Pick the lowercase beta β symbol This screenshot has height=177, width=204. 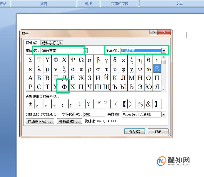point(98,60)
